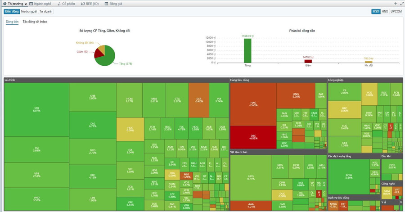
Task: Switch to the Bảng giá tab
Action: (x=114, y=4)
